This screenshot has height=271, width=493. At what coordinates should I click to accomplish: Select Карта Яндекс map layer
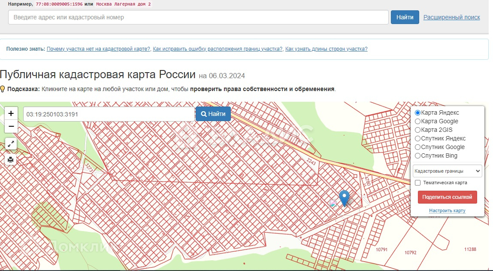pyautogui.click(x=417, y=113)
